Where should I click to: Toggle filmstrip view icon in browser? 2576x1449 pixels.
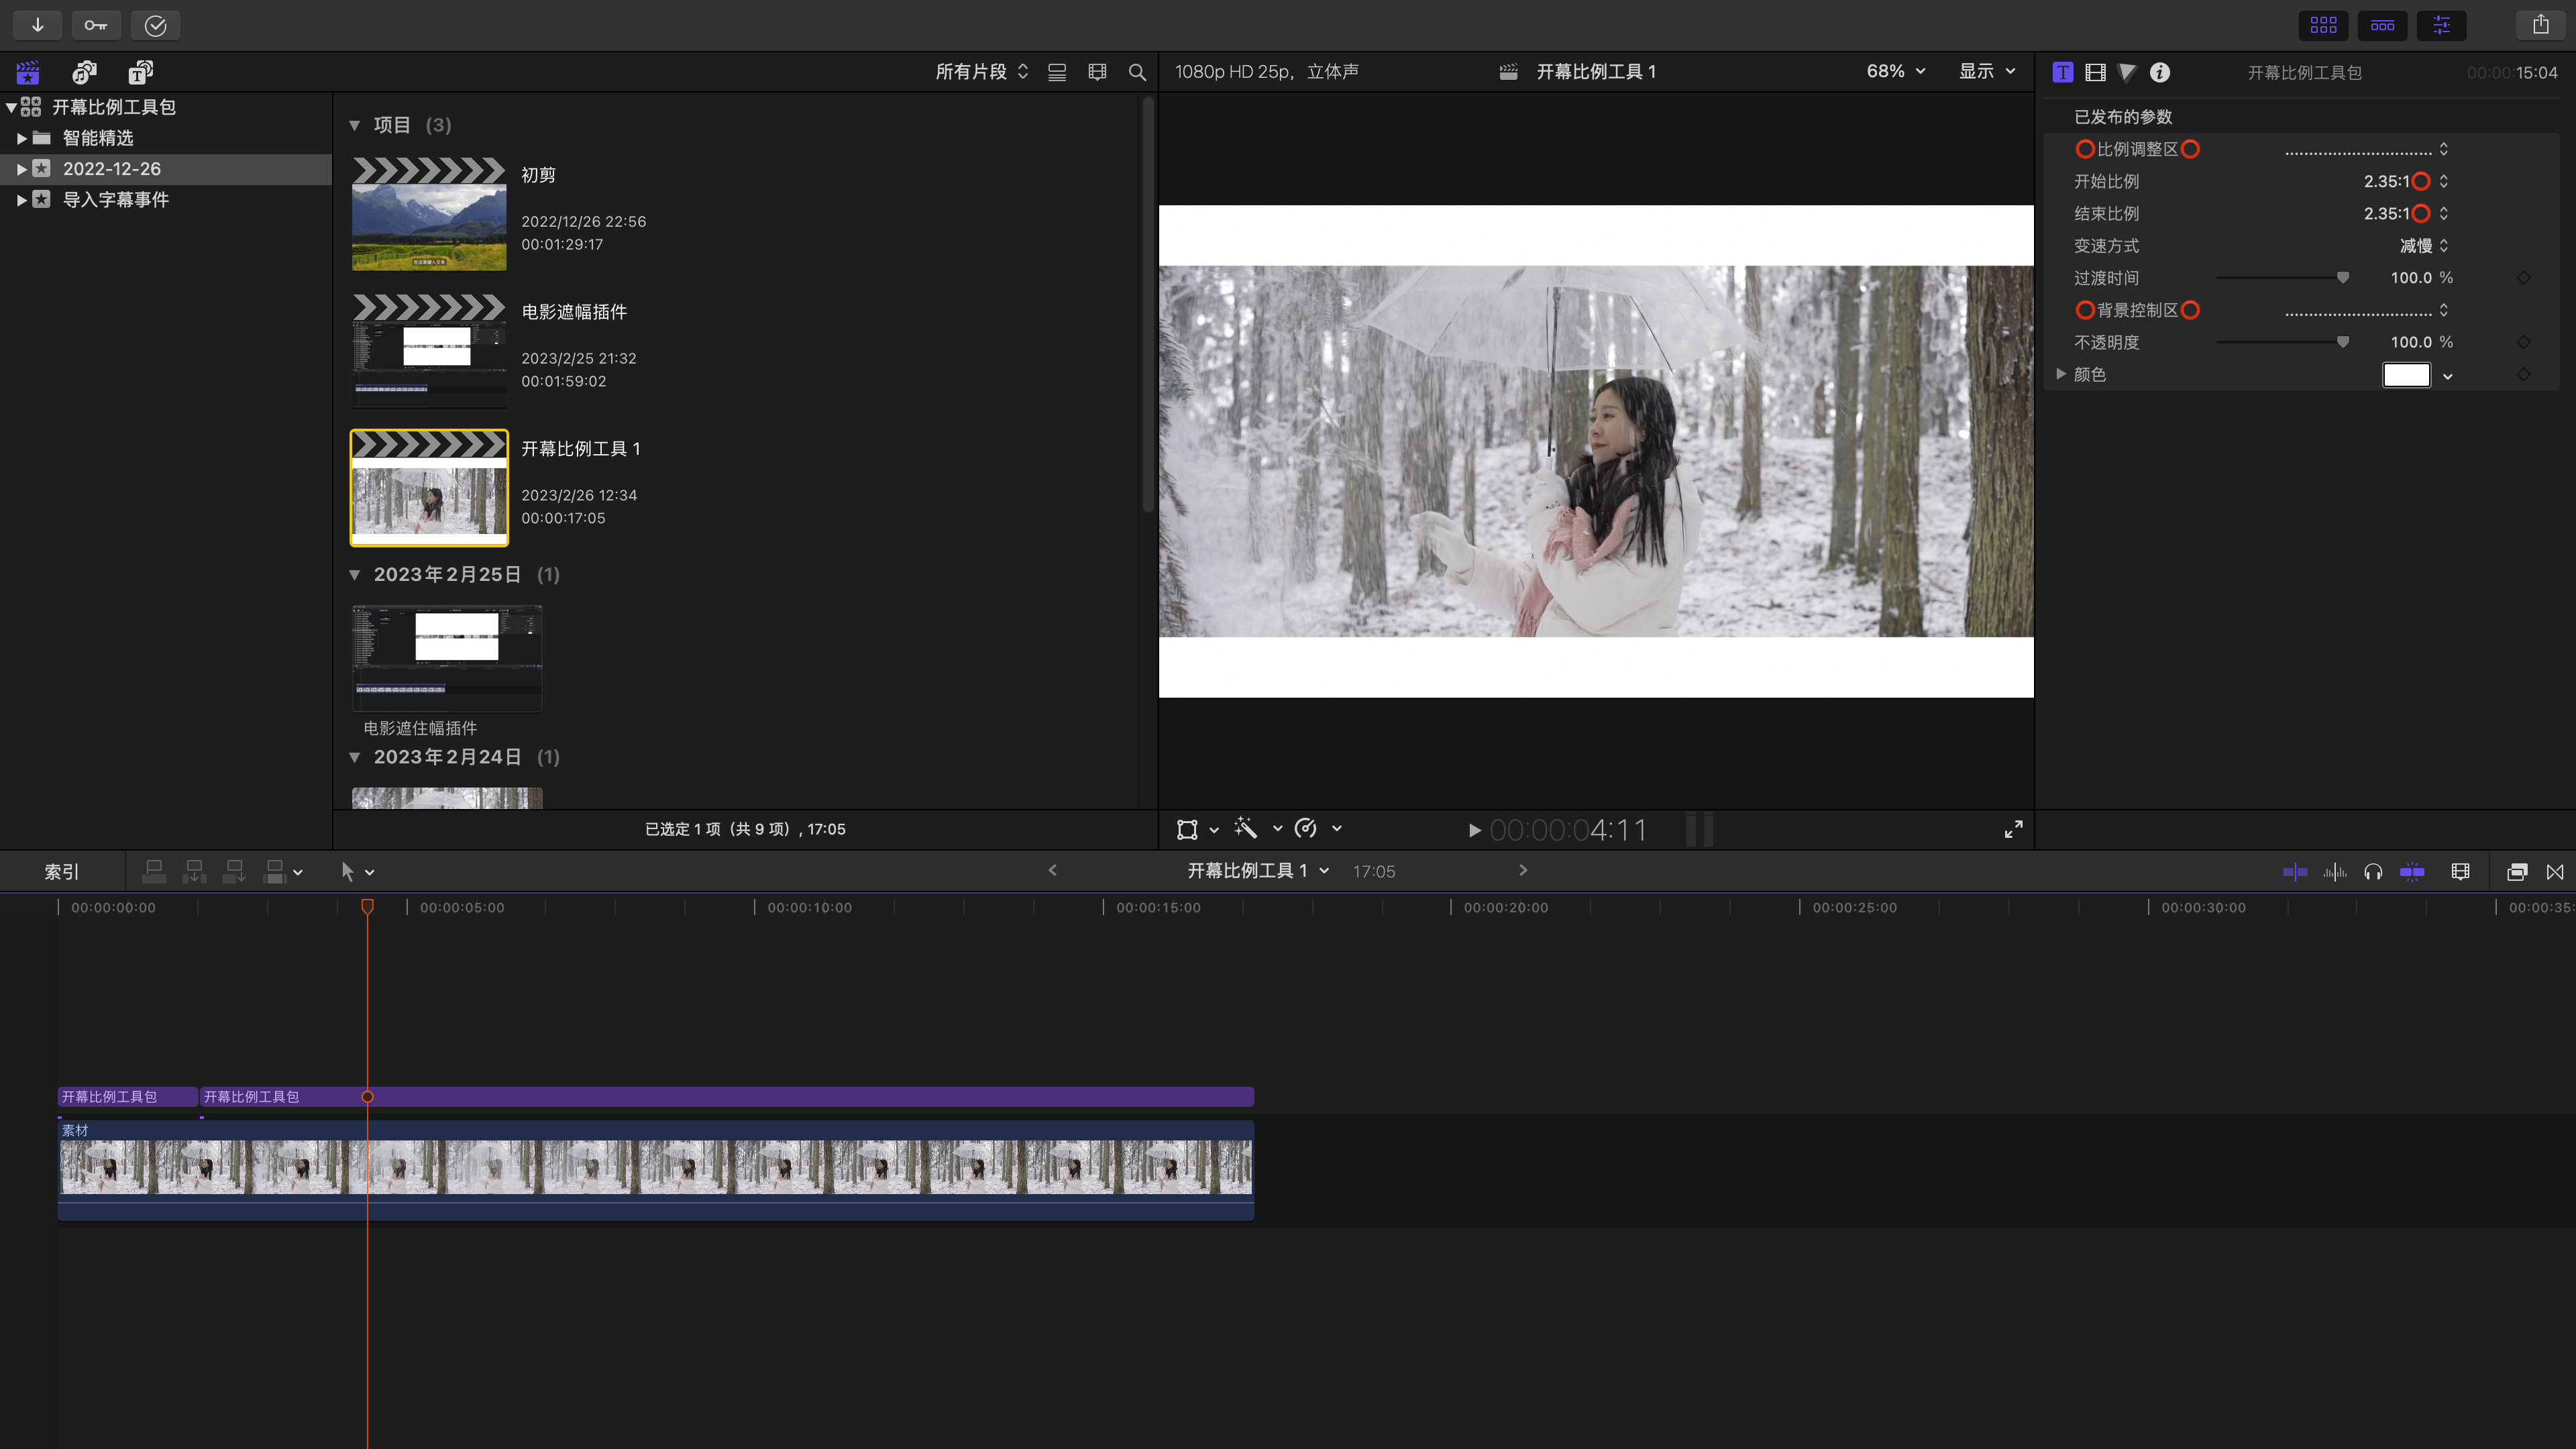pos(1097,72)
